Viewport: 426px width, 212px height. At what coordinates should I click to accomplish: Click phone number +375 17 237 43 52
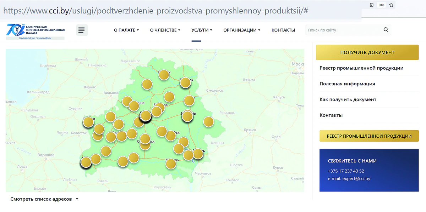pos(346,171)
